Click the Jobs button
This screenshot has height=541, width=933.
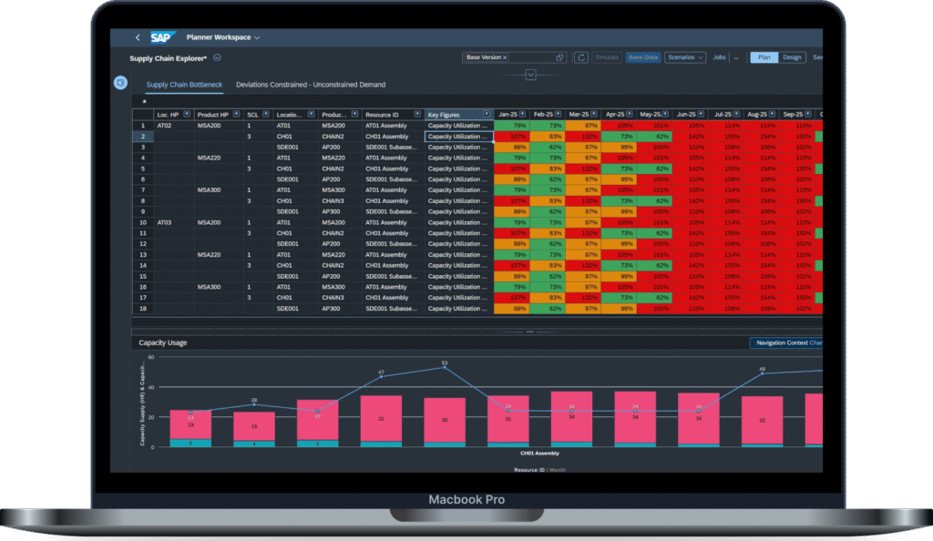tap(720, 57)
